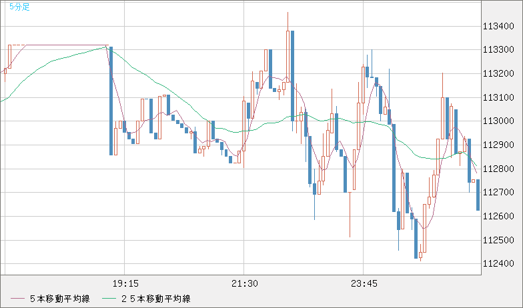
Task: Click the tall blue candle just before 19:15
Action: coord(111,101)
